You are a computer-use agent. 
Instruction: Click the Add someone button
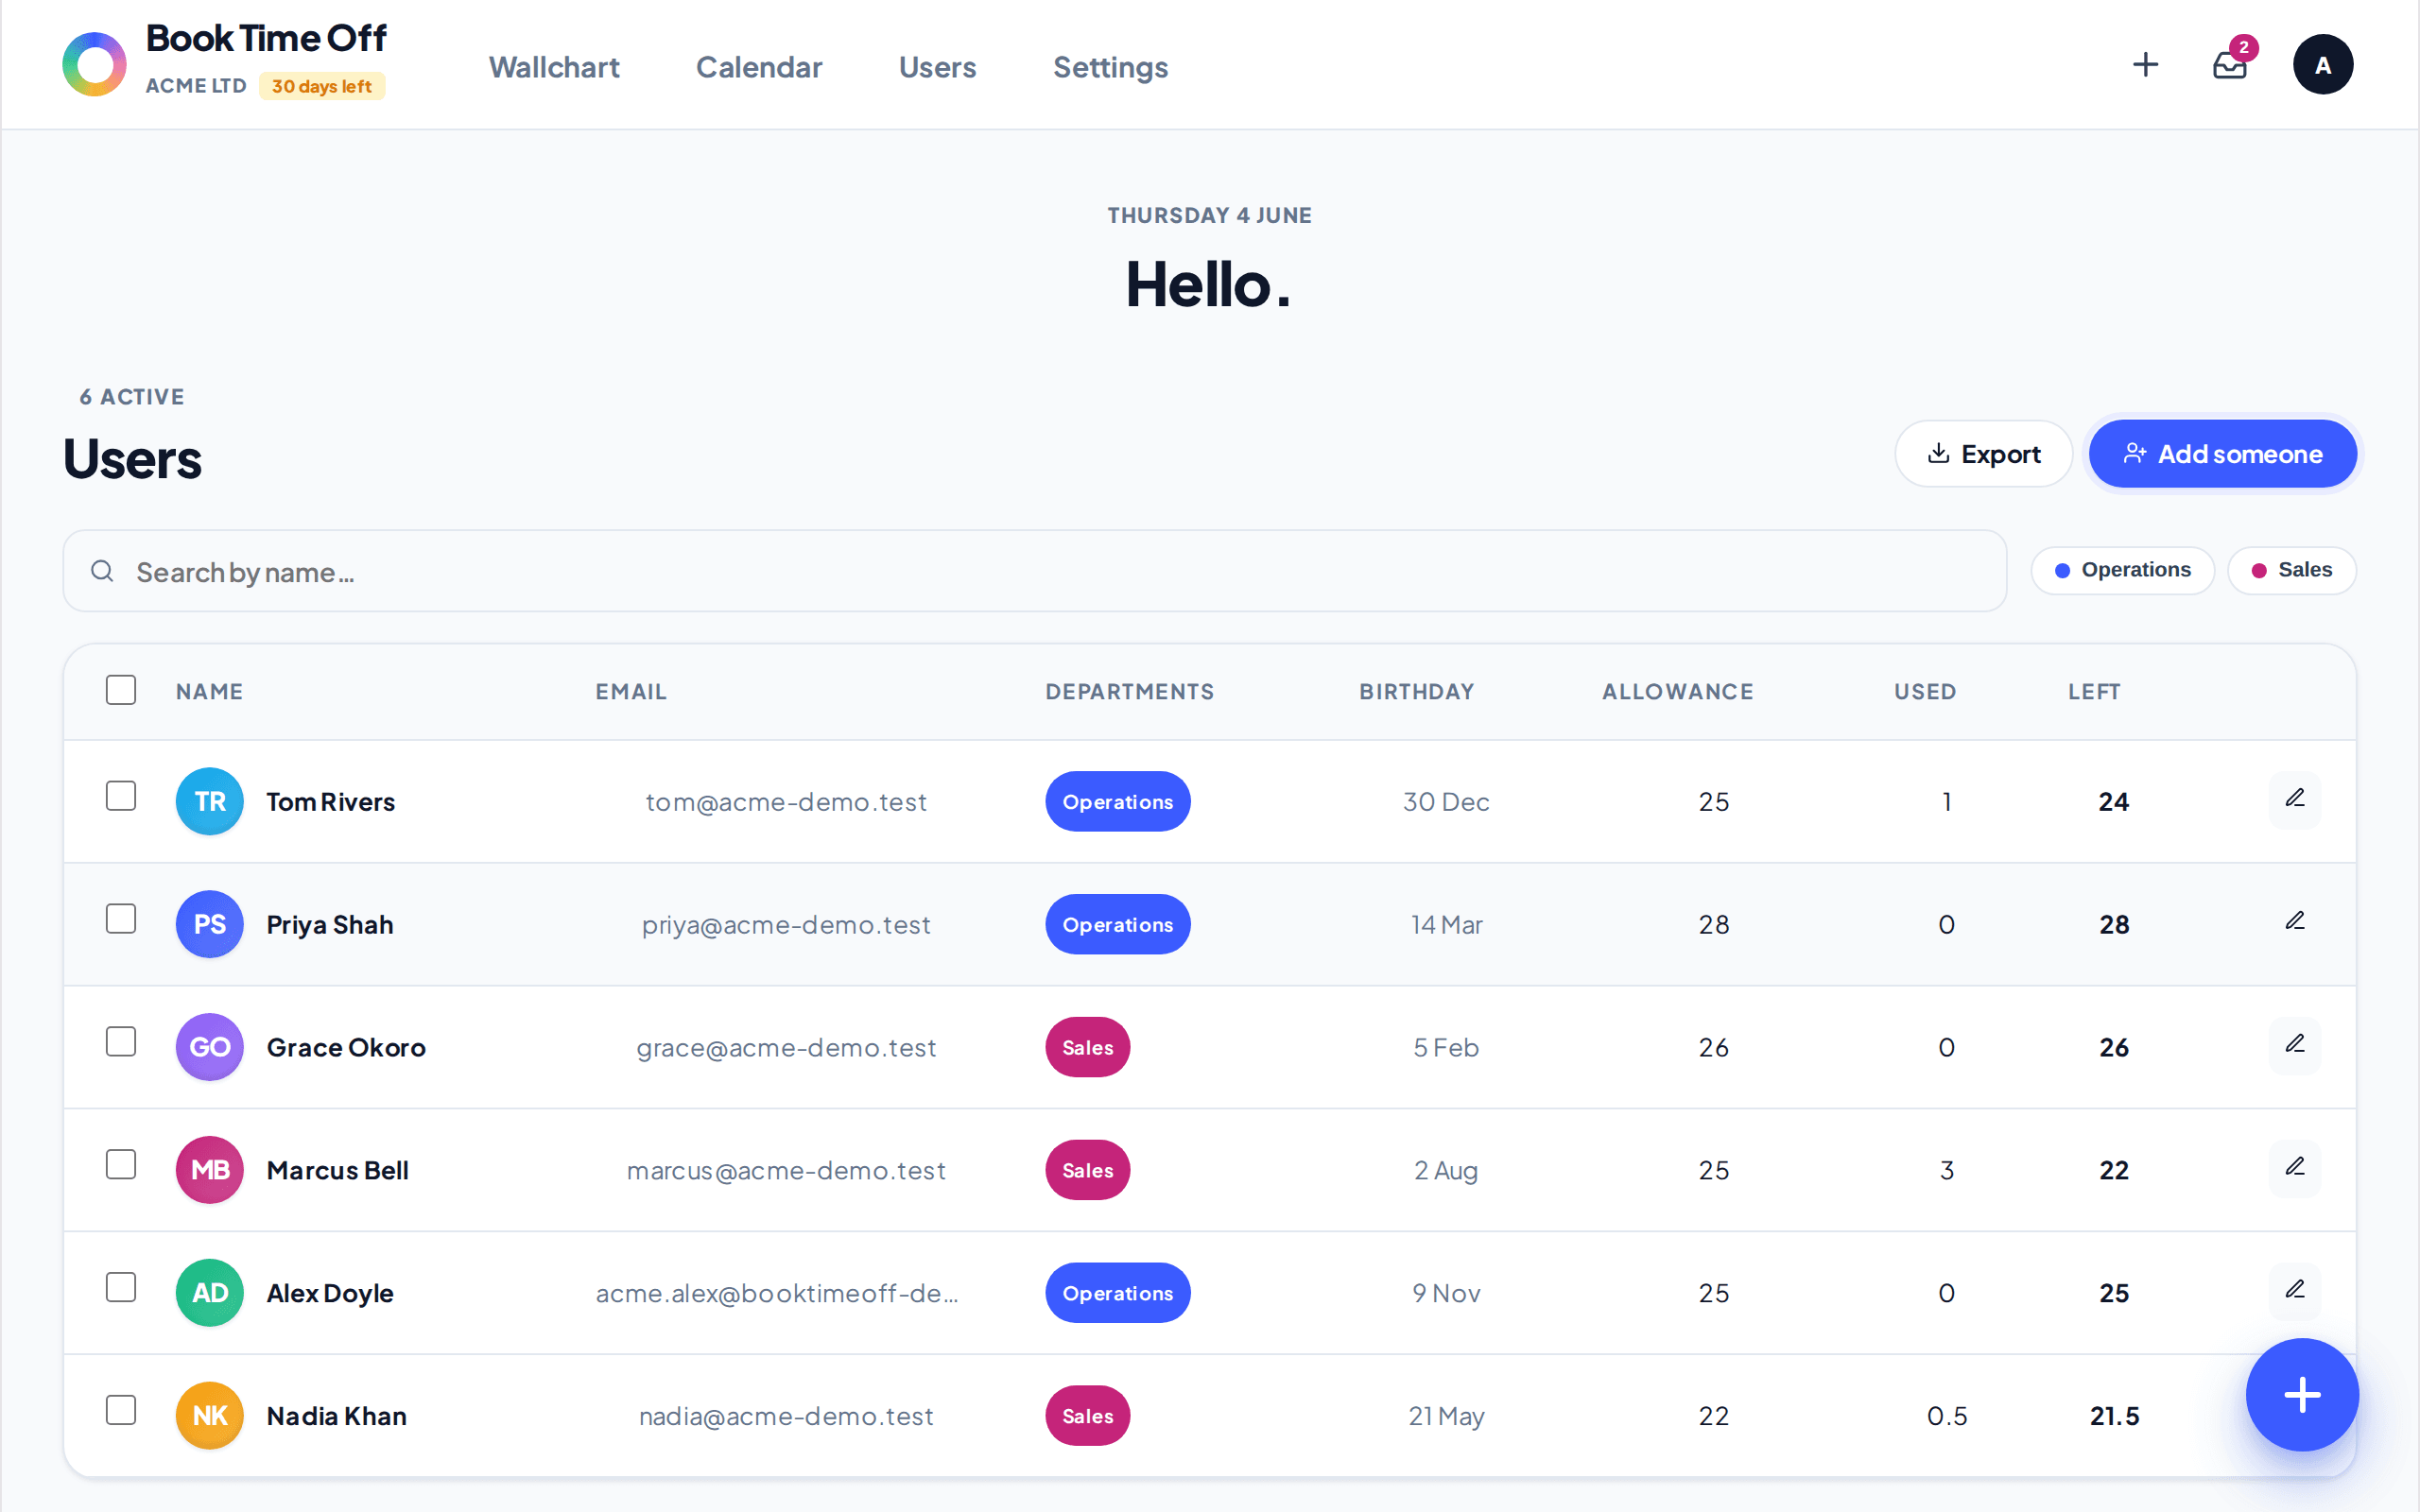click(2222, 454)
